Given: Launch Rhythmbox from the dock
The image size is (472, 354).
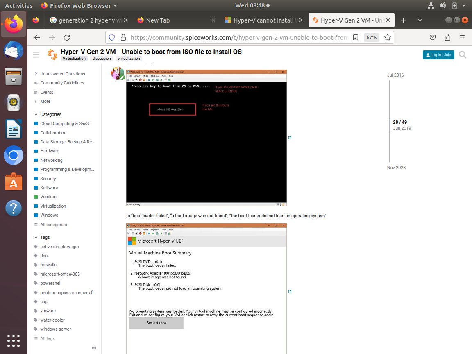Looking at the screenshot, I should [14, 103].
